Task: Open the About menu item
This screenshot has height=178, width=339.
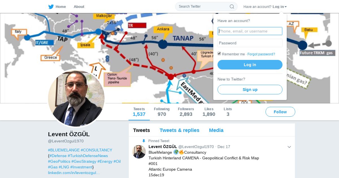Action: (79, 6)
